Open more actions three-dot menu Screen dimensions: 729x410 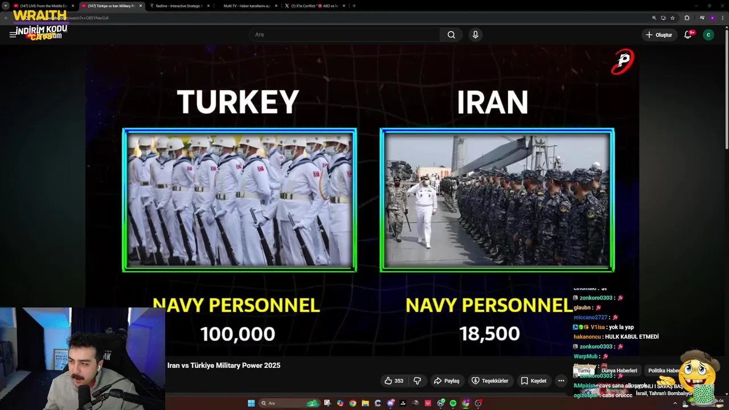coord(561,381)
